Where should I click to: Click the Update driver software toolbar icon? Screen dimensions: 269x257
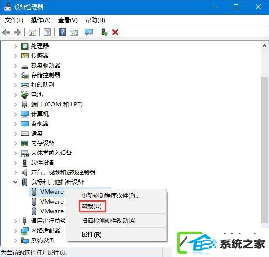tap(104, 32)
